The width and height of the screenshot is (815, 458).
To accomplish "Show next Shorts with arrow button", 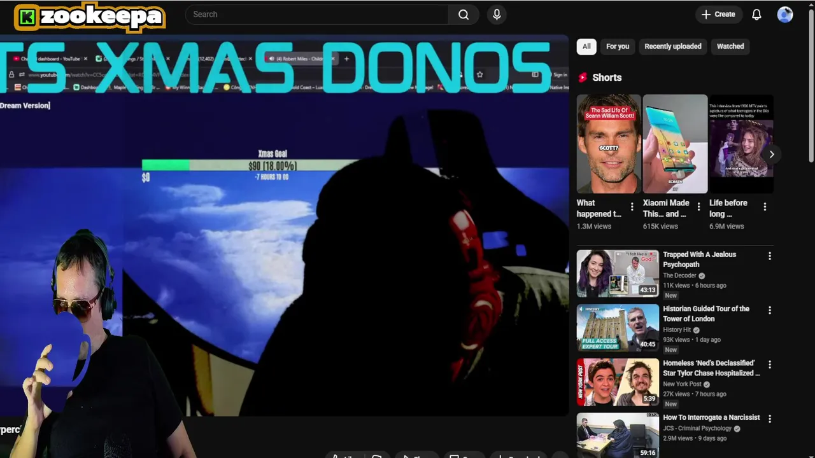I will [x=772, y=155].
